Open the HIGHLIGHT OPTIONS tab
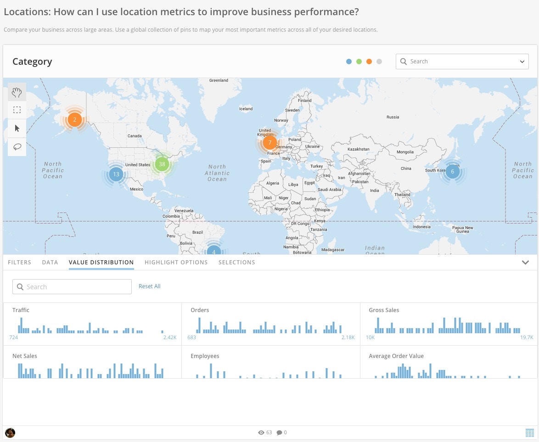The height and width of the screenshot is (442, 539). [176, 262]
